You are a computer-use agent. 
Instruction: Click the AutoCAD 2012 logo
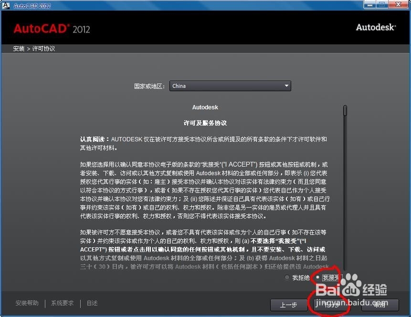(52, 29)
